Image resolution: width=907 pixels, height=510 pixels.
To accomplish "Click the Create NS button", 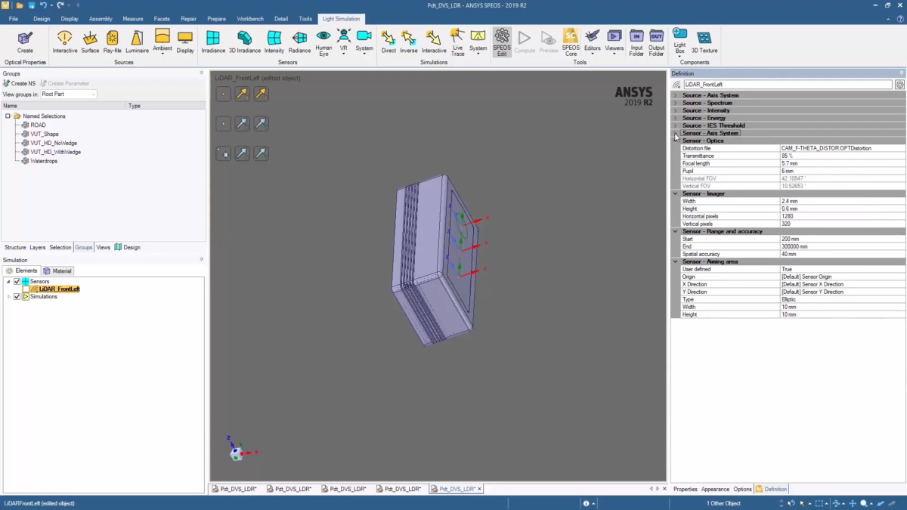I will (19, 84).
